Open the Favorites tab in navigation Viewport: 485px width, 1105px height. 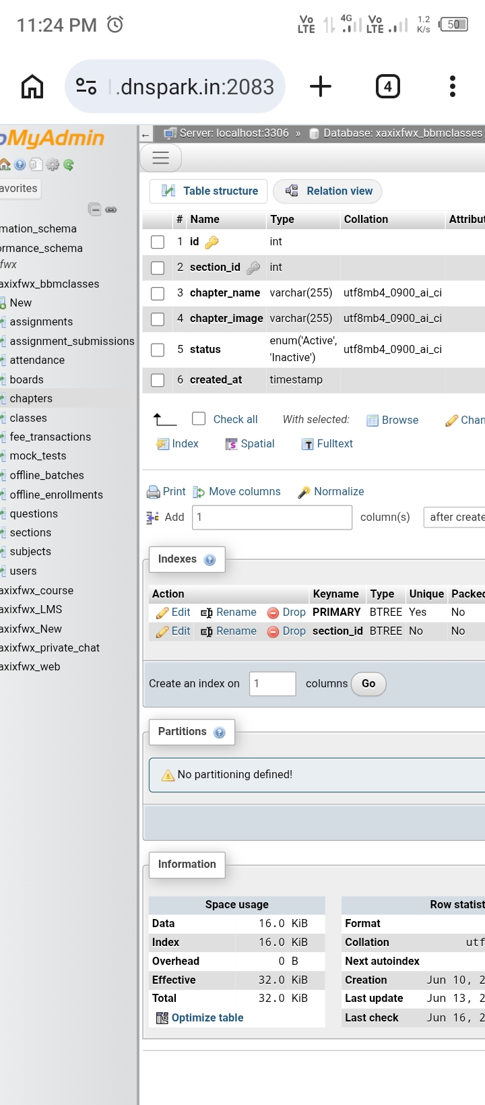coord(20,189)
